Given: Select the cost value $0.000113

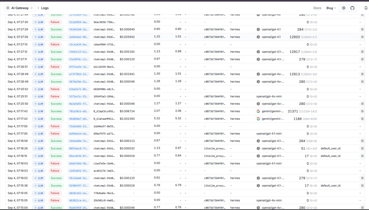Looking at the screenshot, I should 127,141.
